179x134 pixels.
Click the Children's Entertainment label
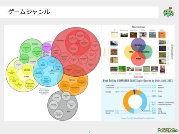(166, 102)
